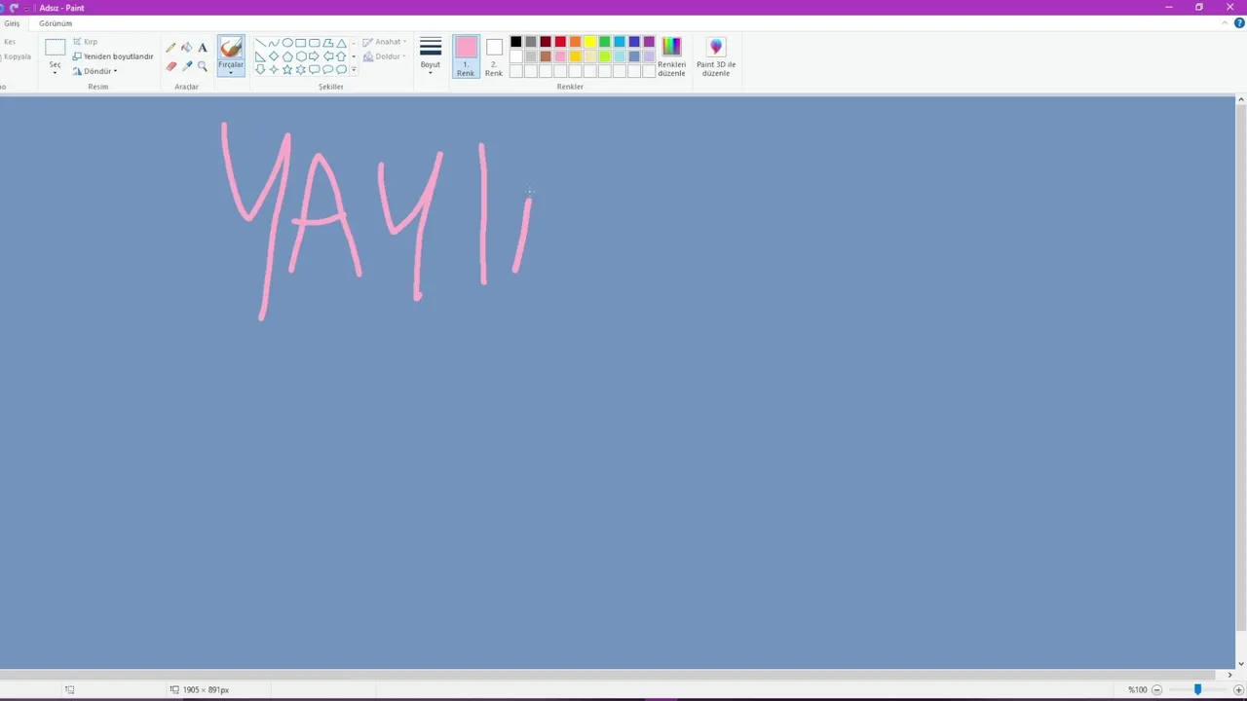Open the Seç selection dropdown arrow
Image resolution: width=1247 pixels, height=701 pixels.
tap(55, 72)
